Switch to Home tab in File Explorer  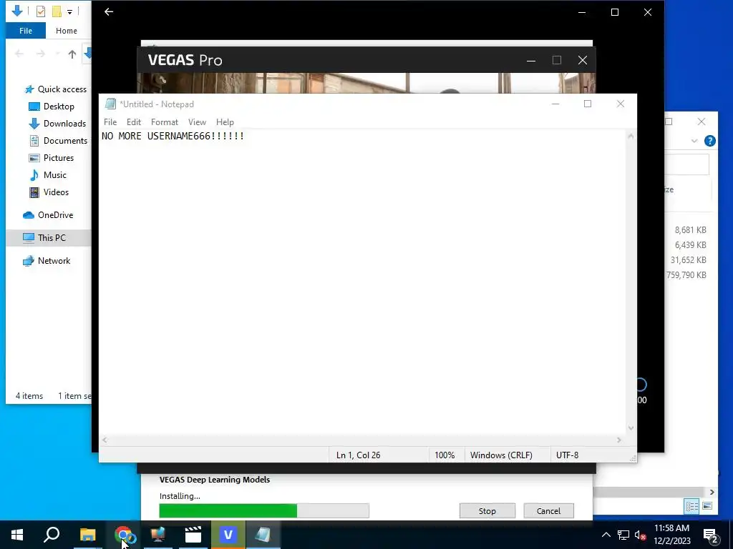point(67,31)
